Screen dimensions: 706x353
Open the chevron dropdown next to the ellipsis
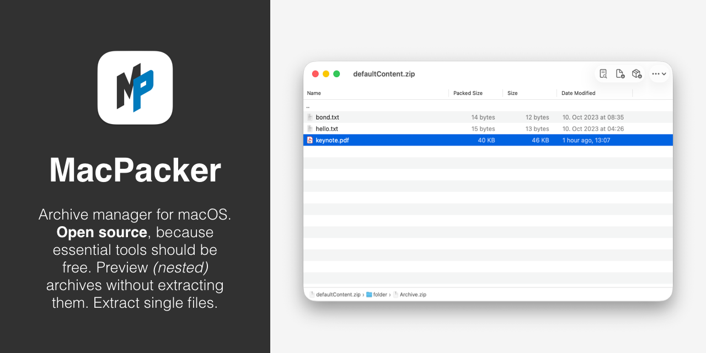coord(665,73)
